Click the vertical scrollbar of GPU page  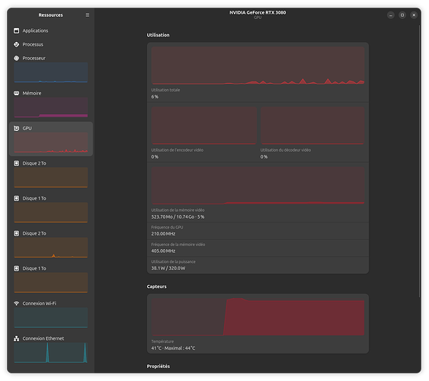tap(419, 162)
